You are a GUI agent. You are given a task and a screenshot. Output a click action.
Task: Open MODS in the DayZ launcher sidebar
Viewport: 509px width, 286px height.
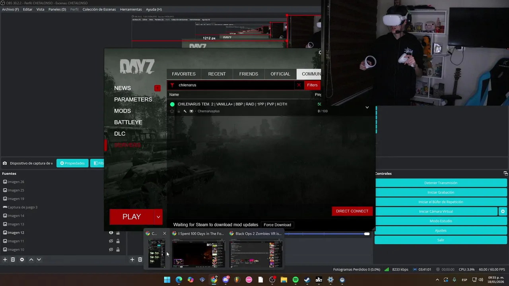click(122, 111)
